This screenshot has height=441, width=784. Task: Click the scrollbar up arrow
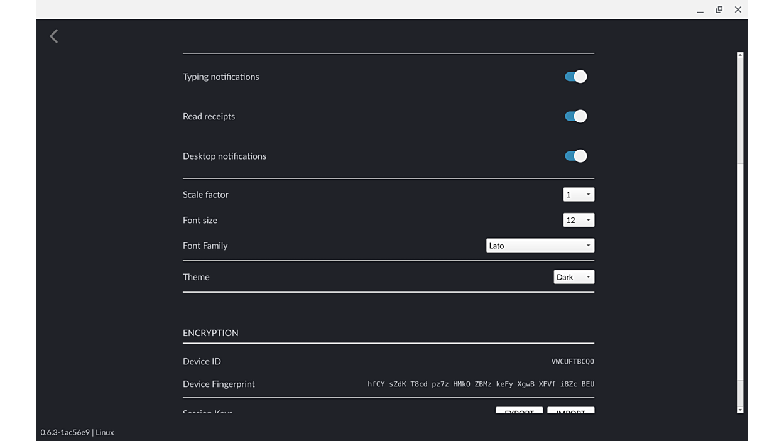coord(739,56)
